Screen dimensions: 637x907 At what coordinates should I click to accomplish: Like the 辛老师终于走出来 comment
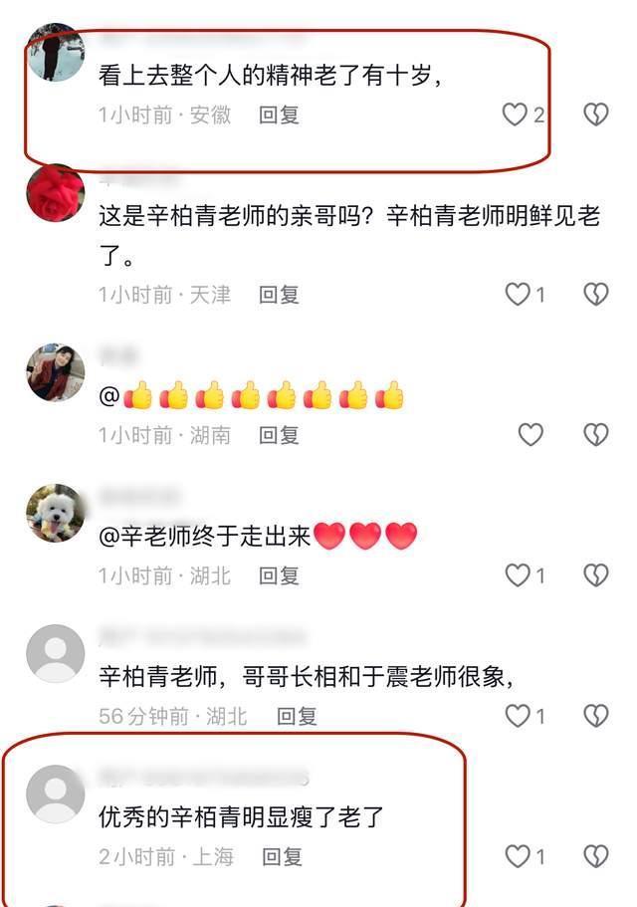click(518, 575)
